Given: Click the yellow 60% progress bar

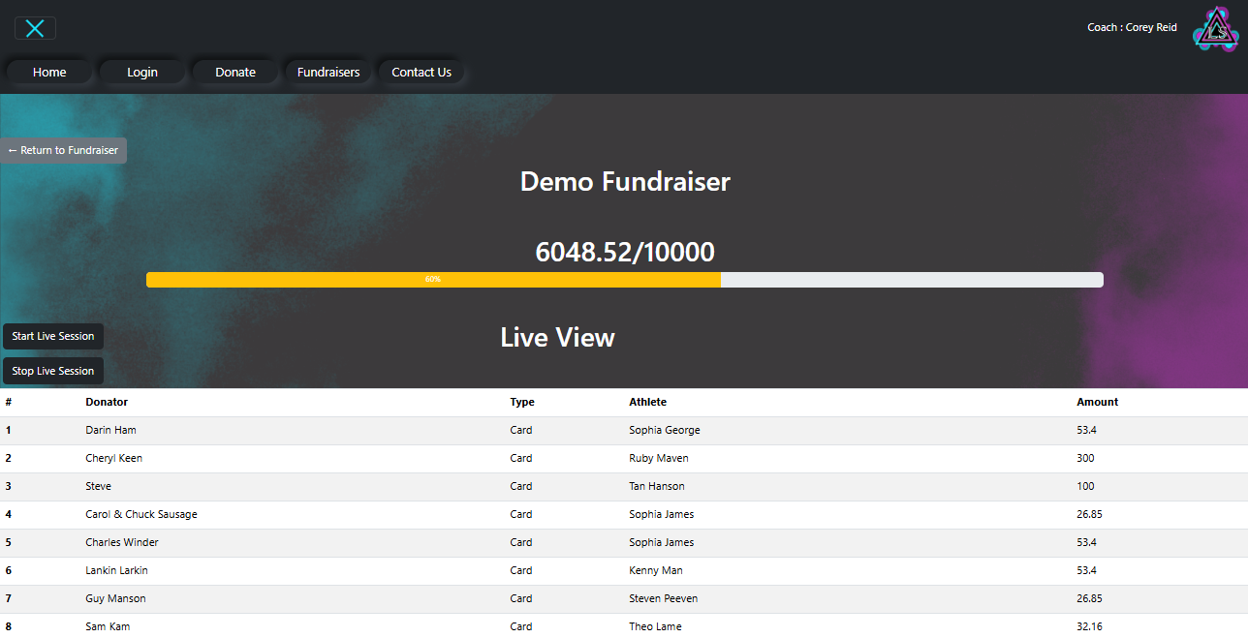Looking at the screenshot, I should tap(433, 280).
